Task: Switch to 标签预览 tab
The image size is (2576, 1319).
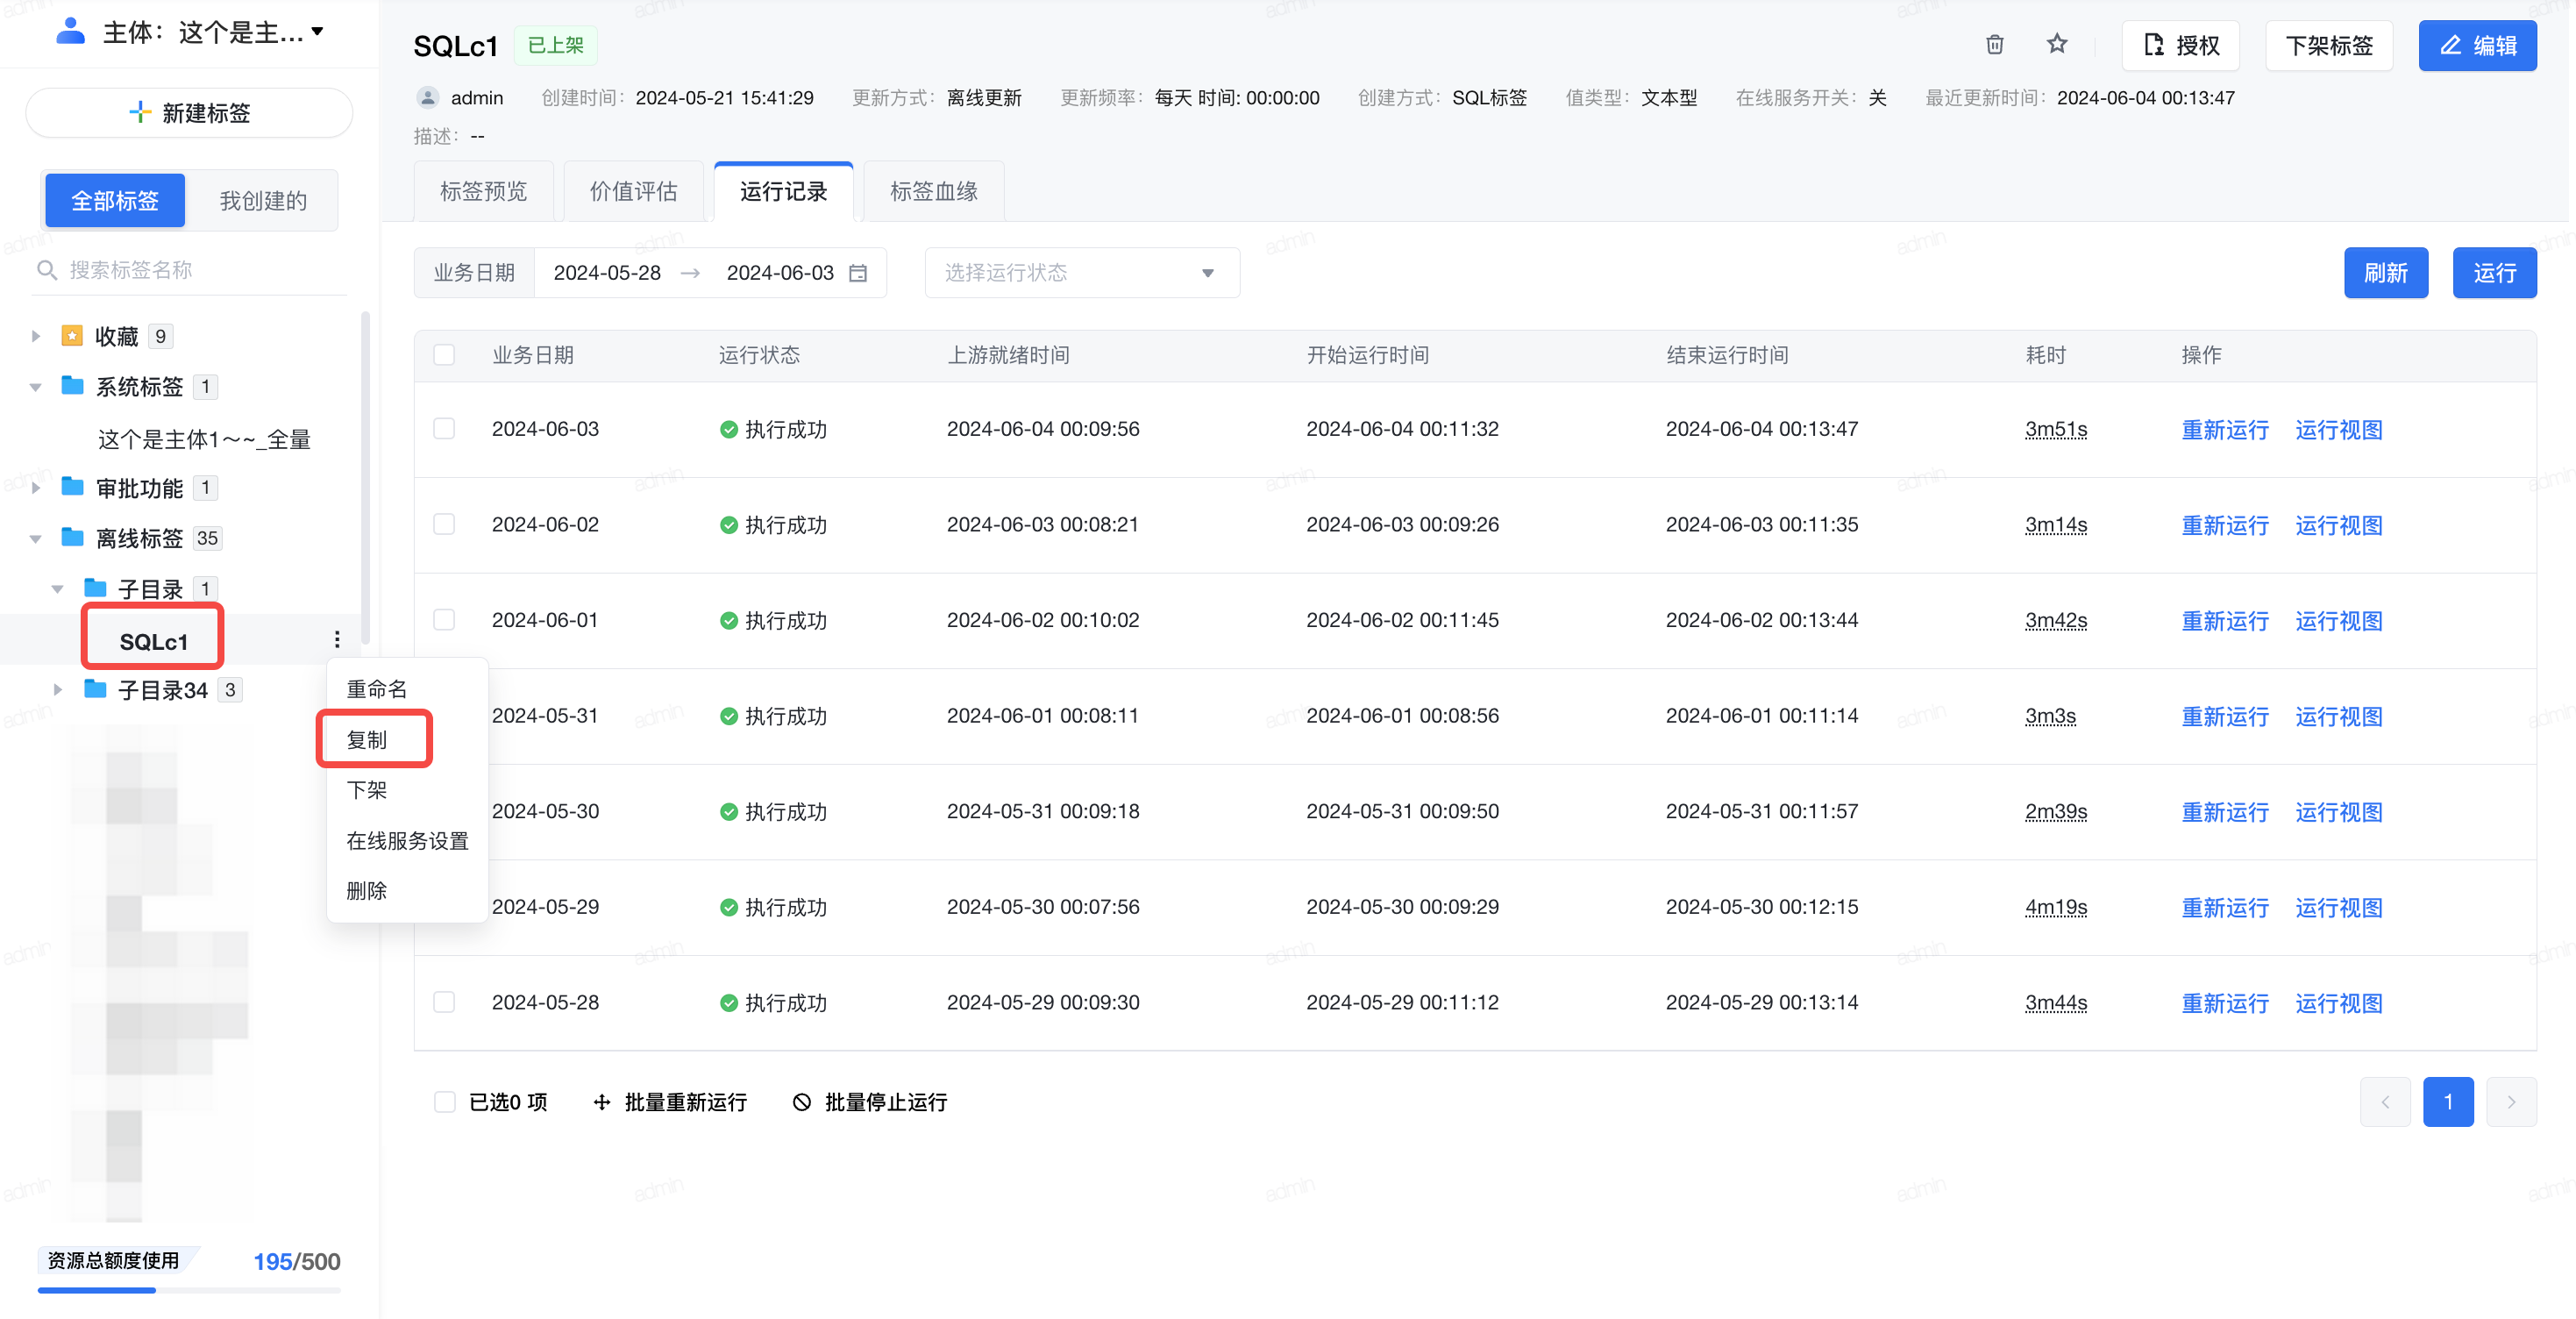Action: [483, 191]
